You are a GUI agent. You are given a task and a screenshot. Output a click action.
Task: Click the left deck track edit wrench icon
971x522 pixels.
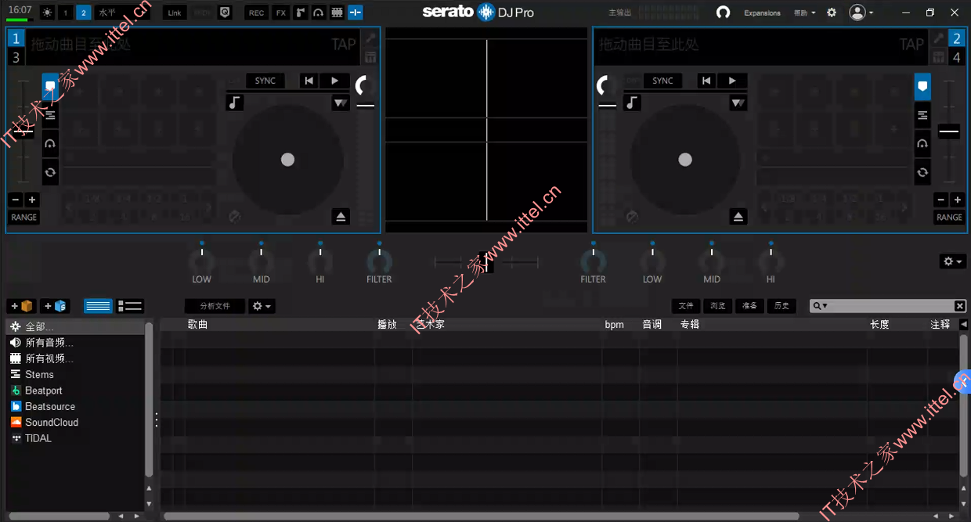[x=370, y=38]
